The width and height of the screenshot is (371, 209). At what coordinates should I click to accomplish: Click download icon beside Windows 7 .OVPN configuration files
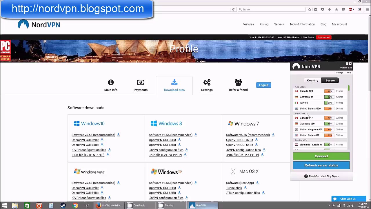click(264, 150)
